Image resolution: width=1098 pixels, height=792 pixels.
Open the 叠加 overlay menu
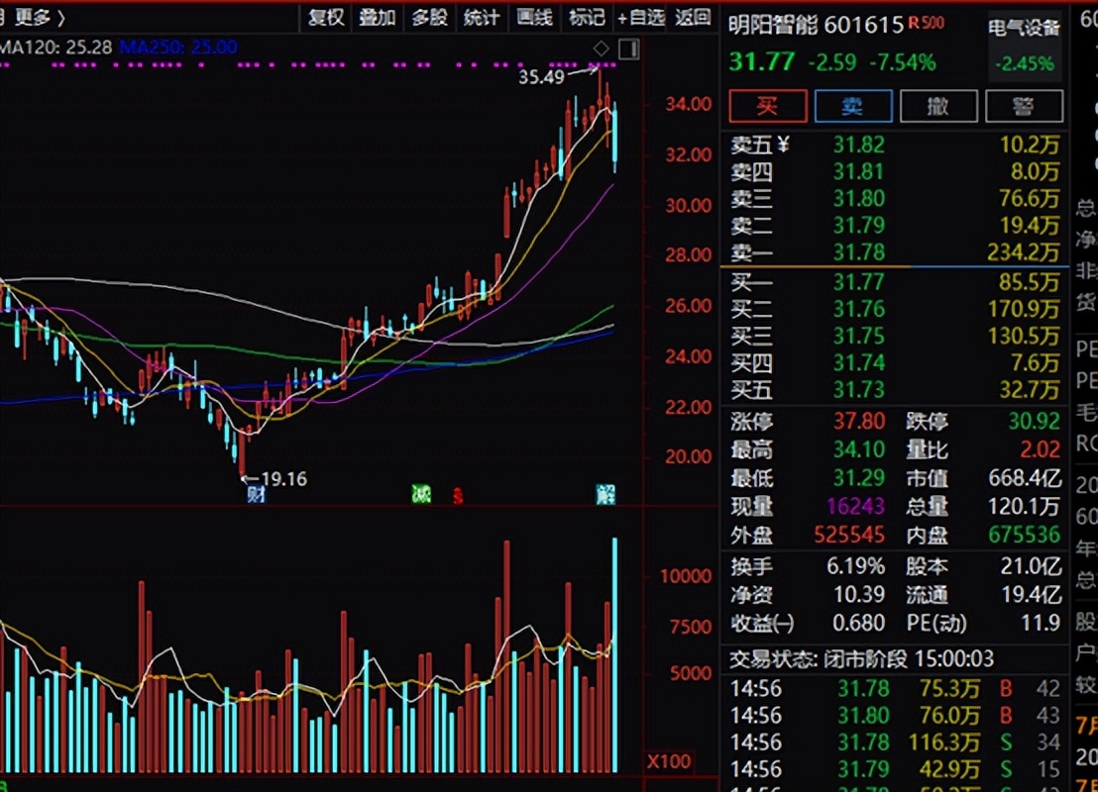click(x=378, y=17)
